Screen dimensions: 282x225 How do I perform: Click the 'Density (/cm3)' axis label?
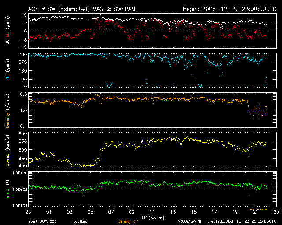[7, 111]
